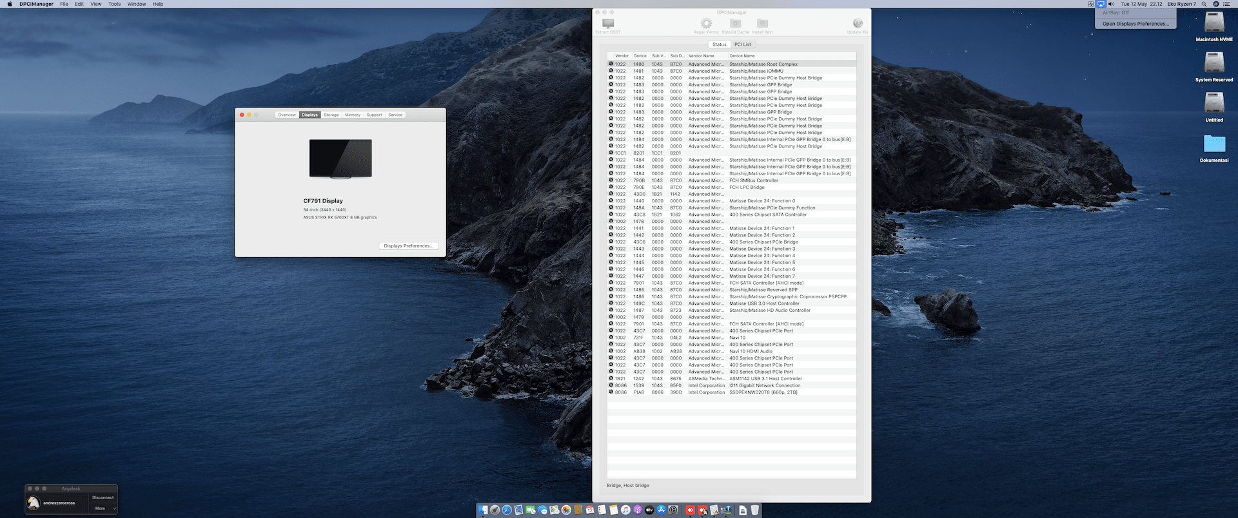Select the Navi 10 HDMI Audio row
Viewport: 1238px width, 518px height.
point(732,351)
